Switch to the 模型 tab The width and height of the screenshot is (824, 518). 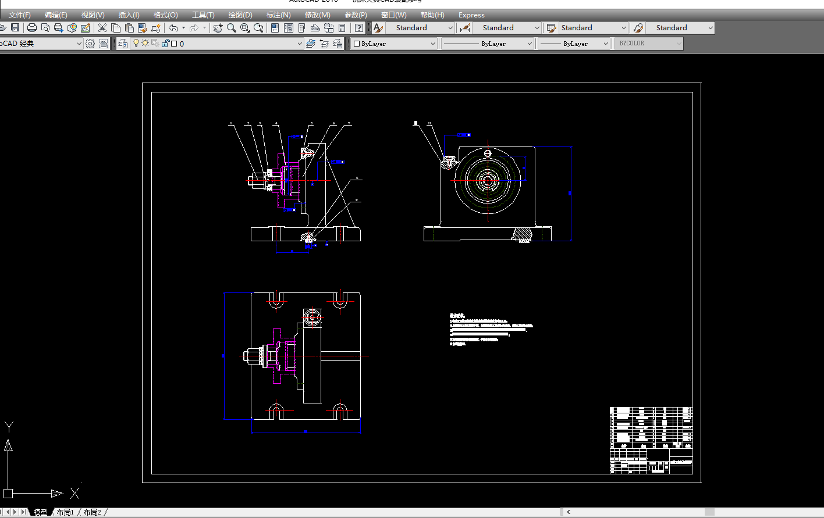[41, 512]
